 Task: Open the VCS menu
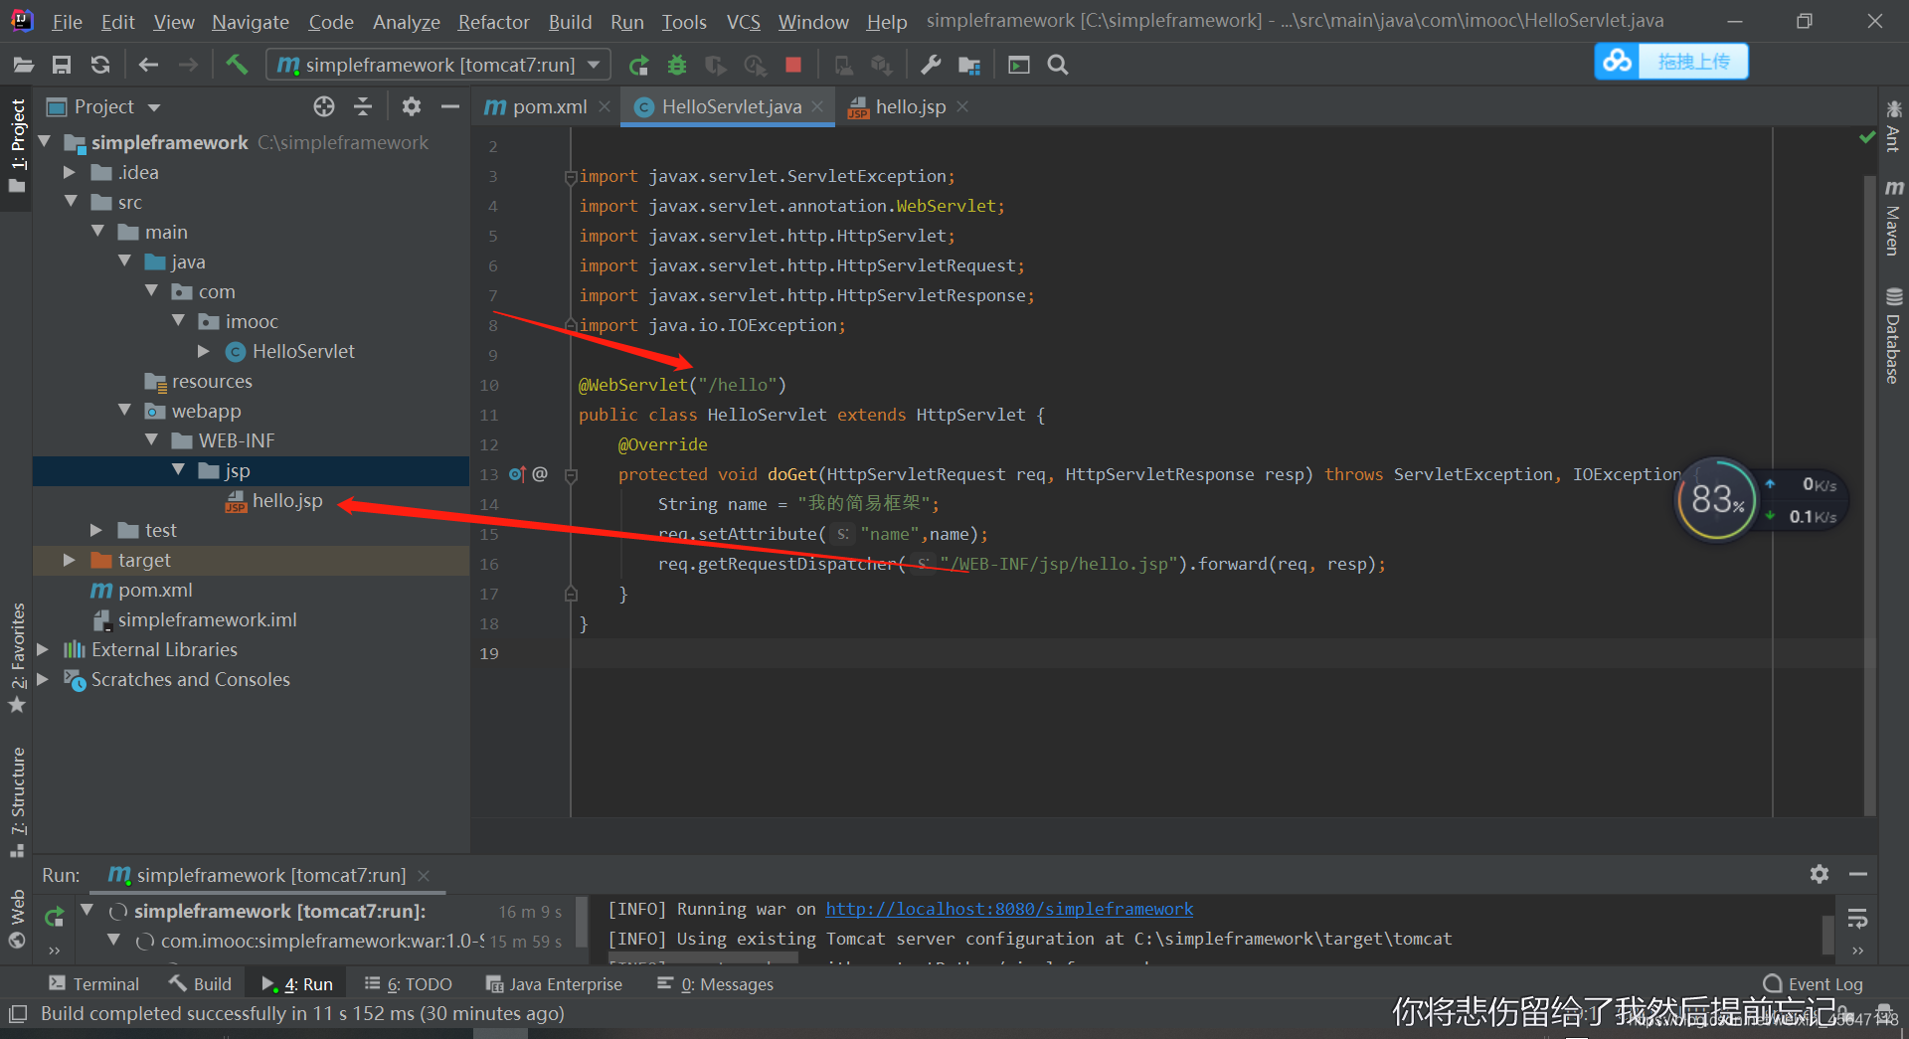[x=743, y=21]
